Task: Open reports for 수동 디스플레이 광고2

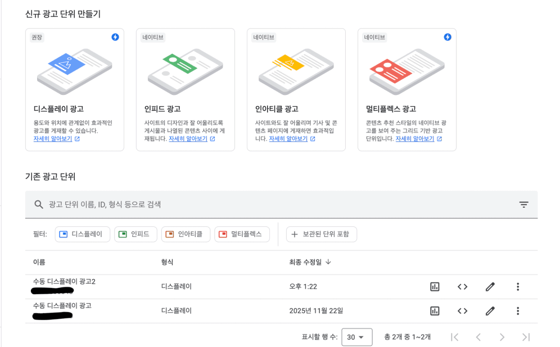Action: pyautogui.click(x=435, y=287)
